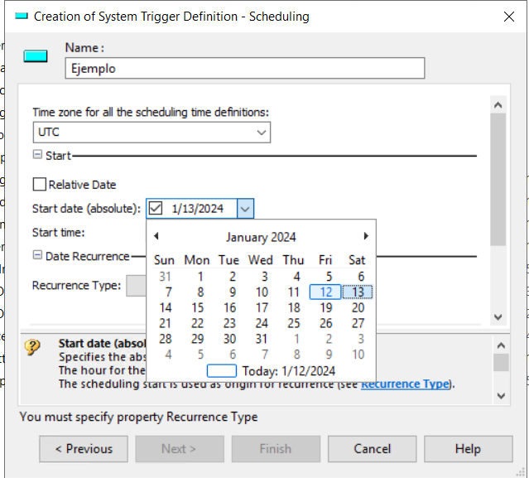Choose January 24 in the calendar
The width and height of the screenshot is (529, 478).
tap(262, 323)
